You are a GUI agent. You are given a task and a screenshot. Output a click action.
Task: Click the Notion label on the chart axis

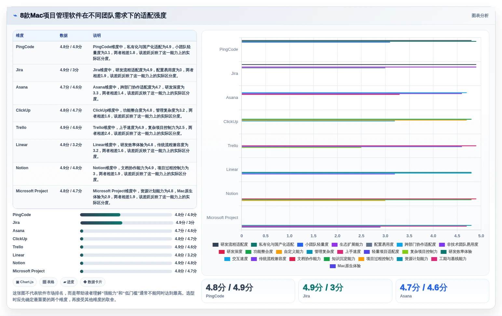click(232, 194)
